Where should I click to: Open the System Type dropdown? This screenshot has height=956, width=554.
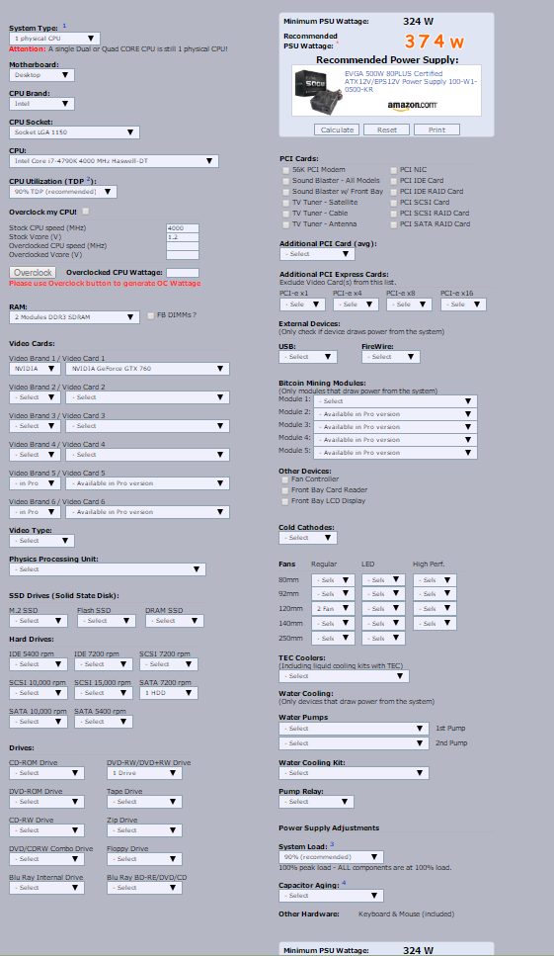54,39
